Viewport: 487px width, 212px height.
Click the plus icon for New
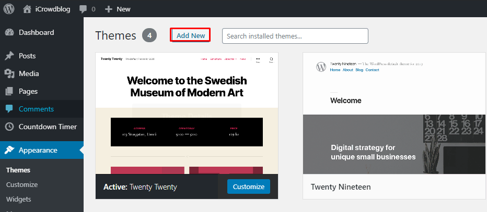pyautogui.click(x=109, y=9)
